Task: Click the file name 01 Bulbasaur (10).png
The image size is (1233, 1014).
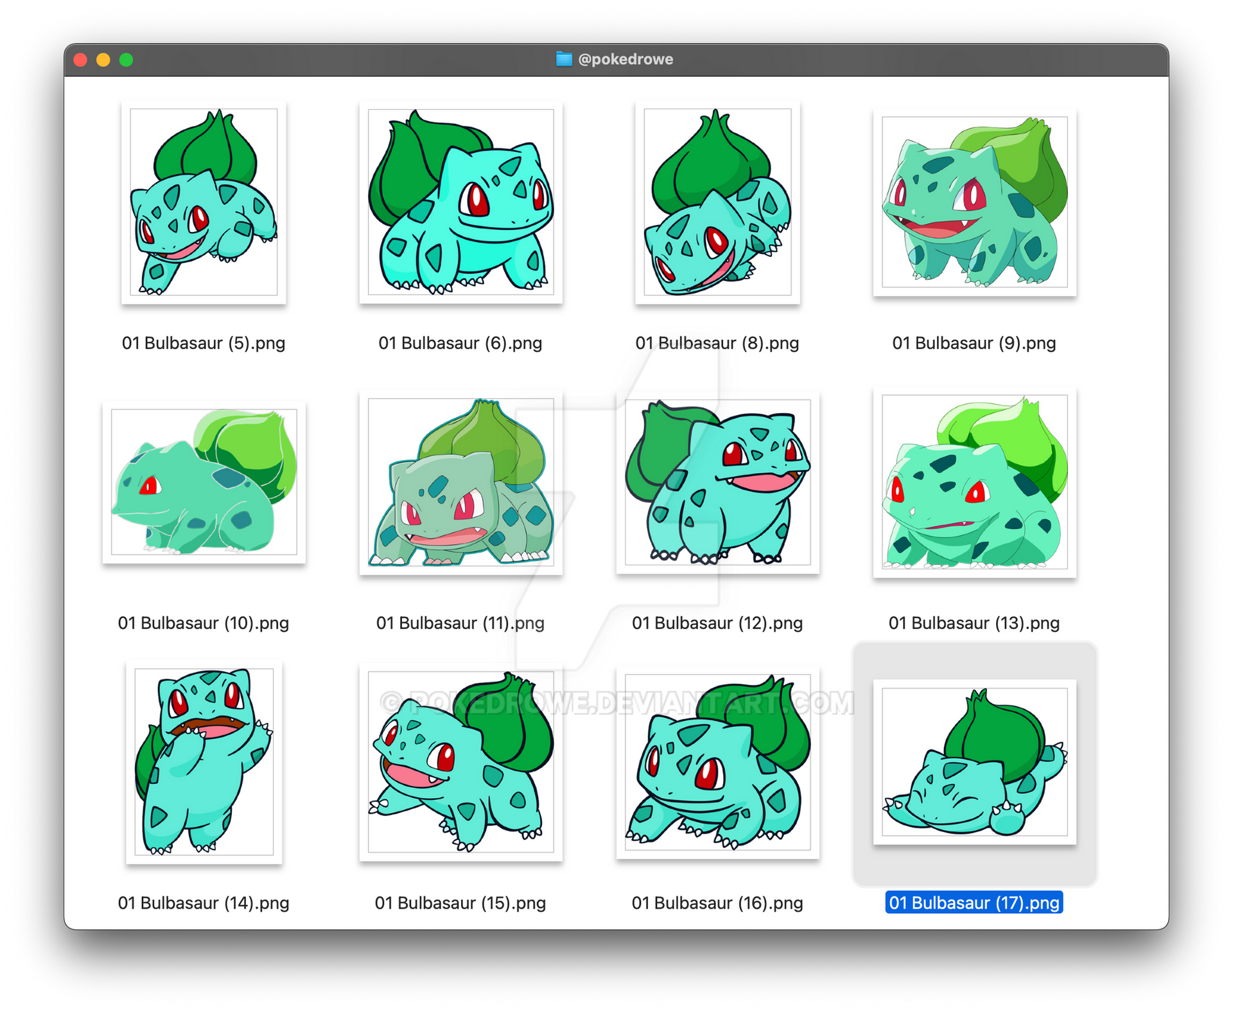Action: [x=204, y=623]
